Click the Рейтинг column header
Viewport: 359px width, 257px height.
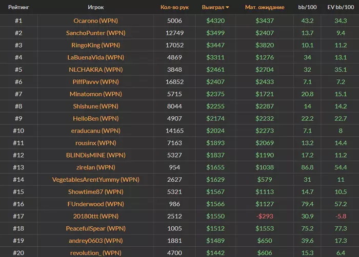tap(18, 8)
